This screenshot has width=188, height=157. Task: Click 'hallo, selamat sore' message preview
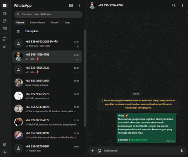(39, 98)
